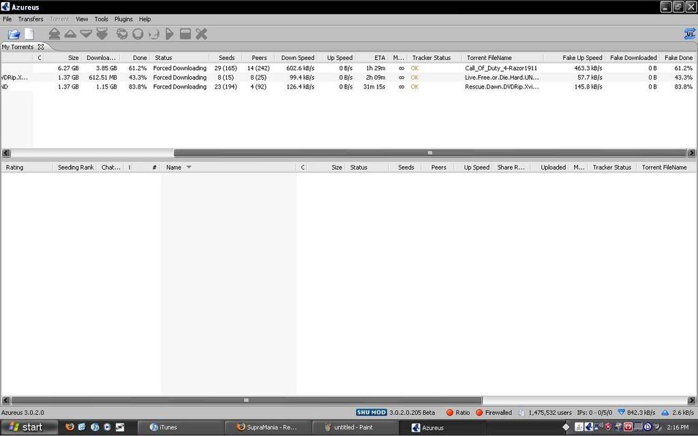The height and width of the screenshot is (436, 698).
Task: Click the Name column sort arrow
Action: click(x=189, y=168)
